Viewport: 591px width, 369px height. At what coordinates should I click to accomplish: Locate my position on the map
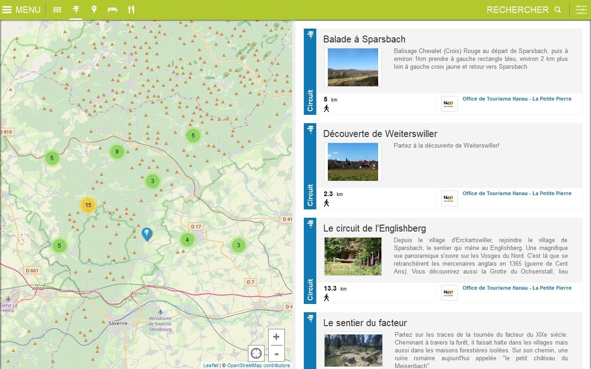click(256, 353)
